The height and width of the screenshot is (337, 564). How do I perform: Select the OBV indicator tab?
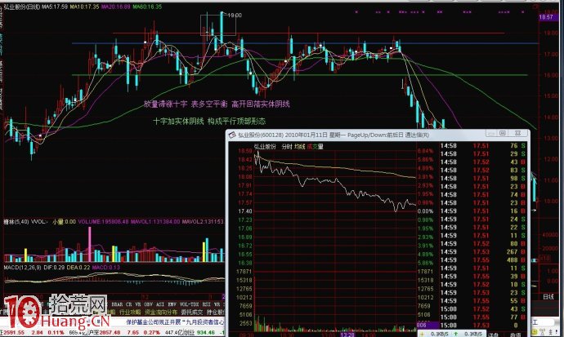(x=148, y=304)
